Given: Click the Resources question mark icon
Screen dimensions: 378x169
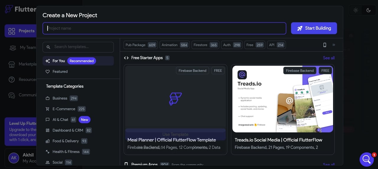Looking at the screenshot, I should point(12,80).
